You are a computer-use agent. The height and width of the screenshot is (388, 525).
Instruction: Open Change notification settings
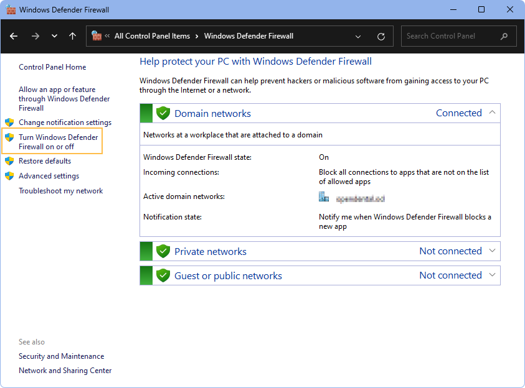[65, 122]
